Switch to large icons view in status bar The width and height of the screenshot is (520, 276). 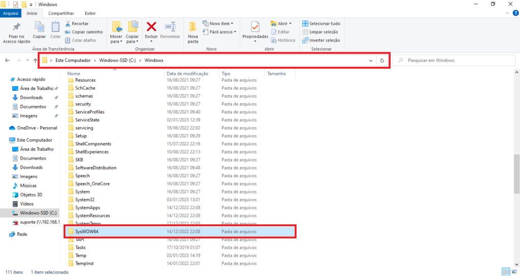(x=512, y=272)
